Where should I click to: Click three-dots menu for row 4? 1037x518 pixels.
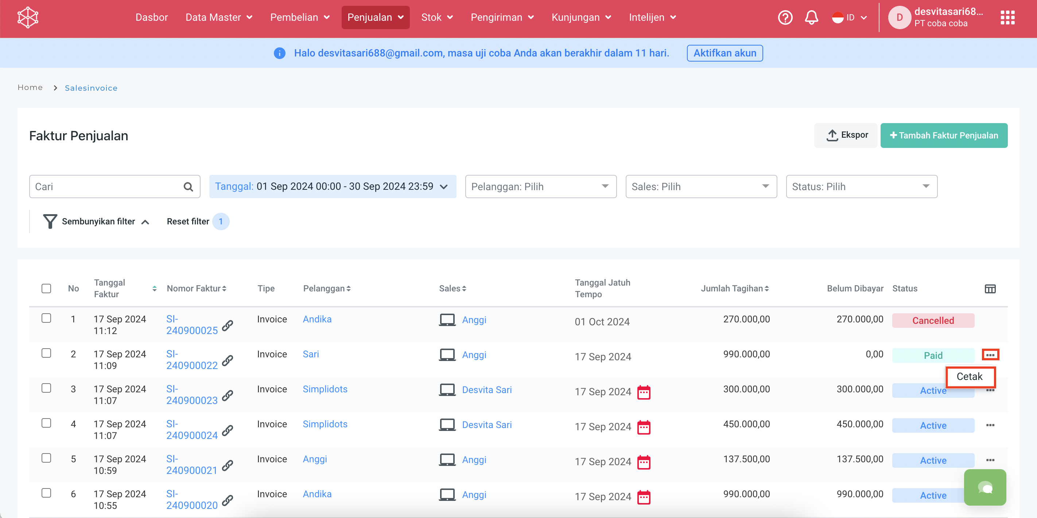(990, 425)
